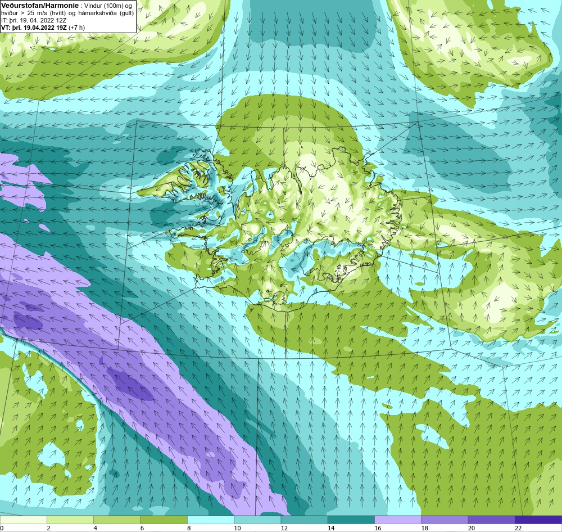Click the "Veðurstofan/Harmonie" title text
Viewport: 562px width, 532px height.
[x=40, y=6]
